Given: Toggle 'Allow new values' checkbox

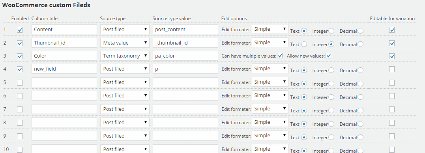Looking at the screenshot, I should click(329, 56).
